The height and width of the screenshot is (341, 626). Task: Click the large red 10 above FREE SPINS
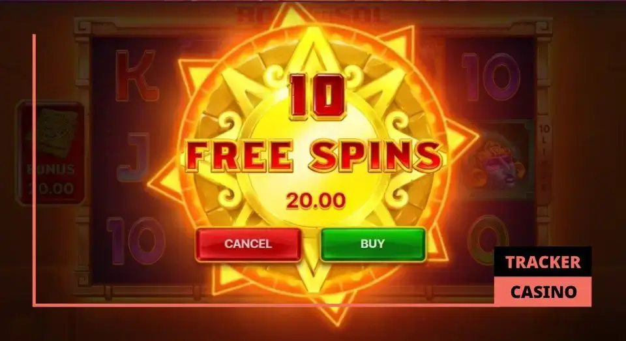click(x=317, y=96)
